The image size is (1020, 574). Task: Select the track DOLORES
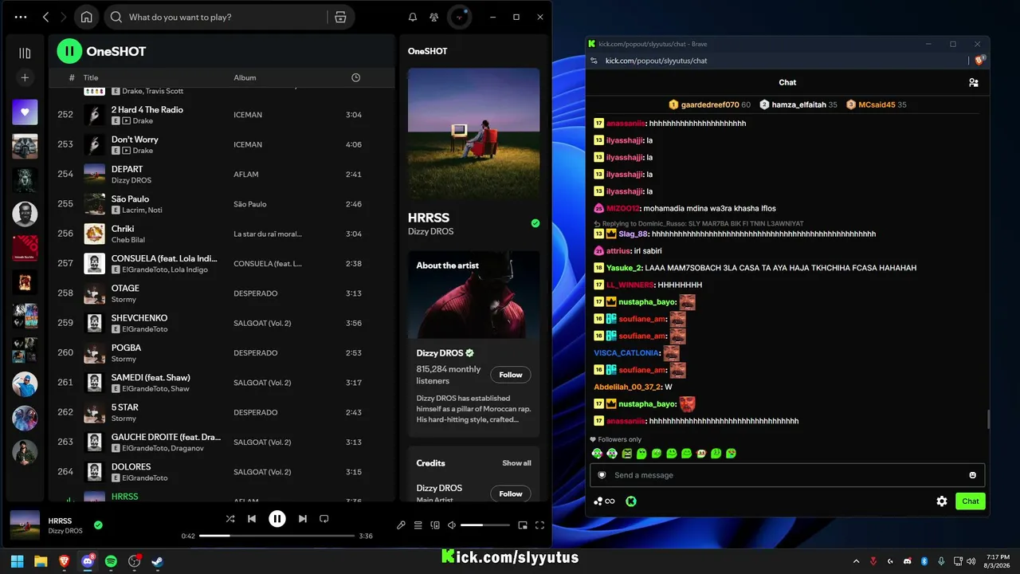[x=222, y=472]
